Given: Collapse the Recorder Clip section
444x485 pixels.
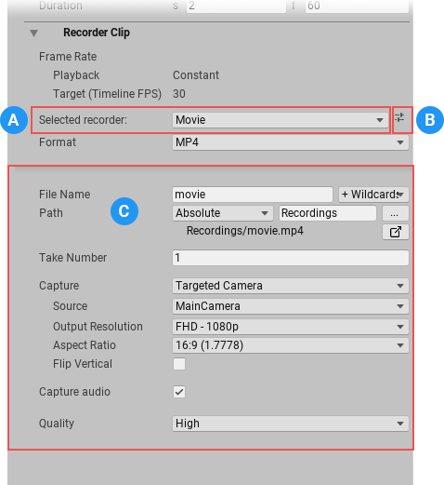Looking at the screenshot, I should [x=34, y=33].
